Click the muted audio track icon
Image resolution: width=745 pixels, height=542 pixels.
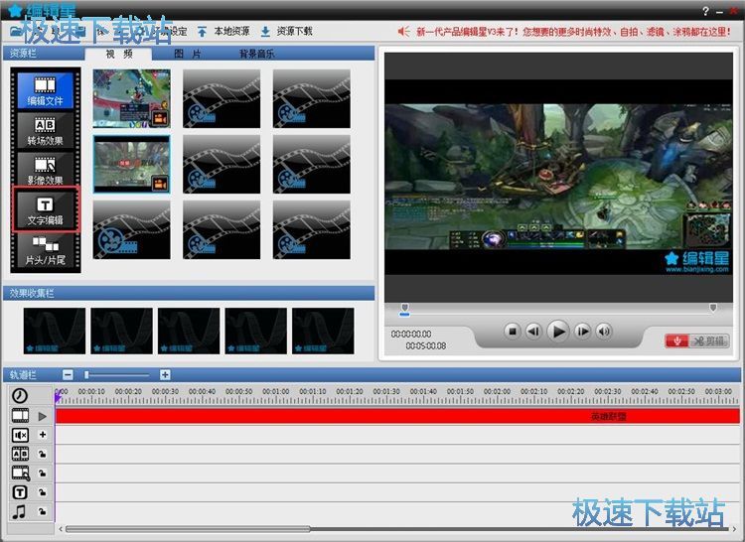coord(20,435)
